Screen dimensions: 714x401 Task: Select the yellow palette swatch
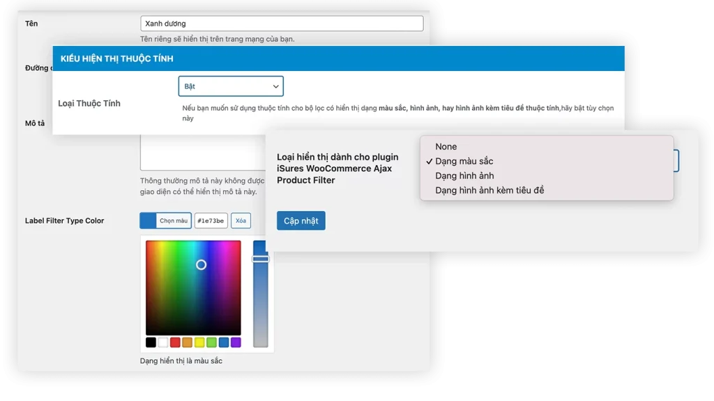[x=199, y=343]
